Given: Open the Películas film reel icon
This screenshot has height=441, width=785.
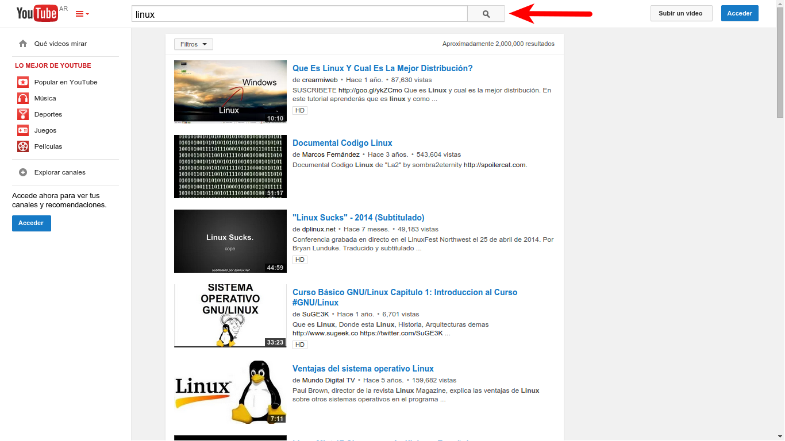Looking at the screenshot, I should (23, 146).
